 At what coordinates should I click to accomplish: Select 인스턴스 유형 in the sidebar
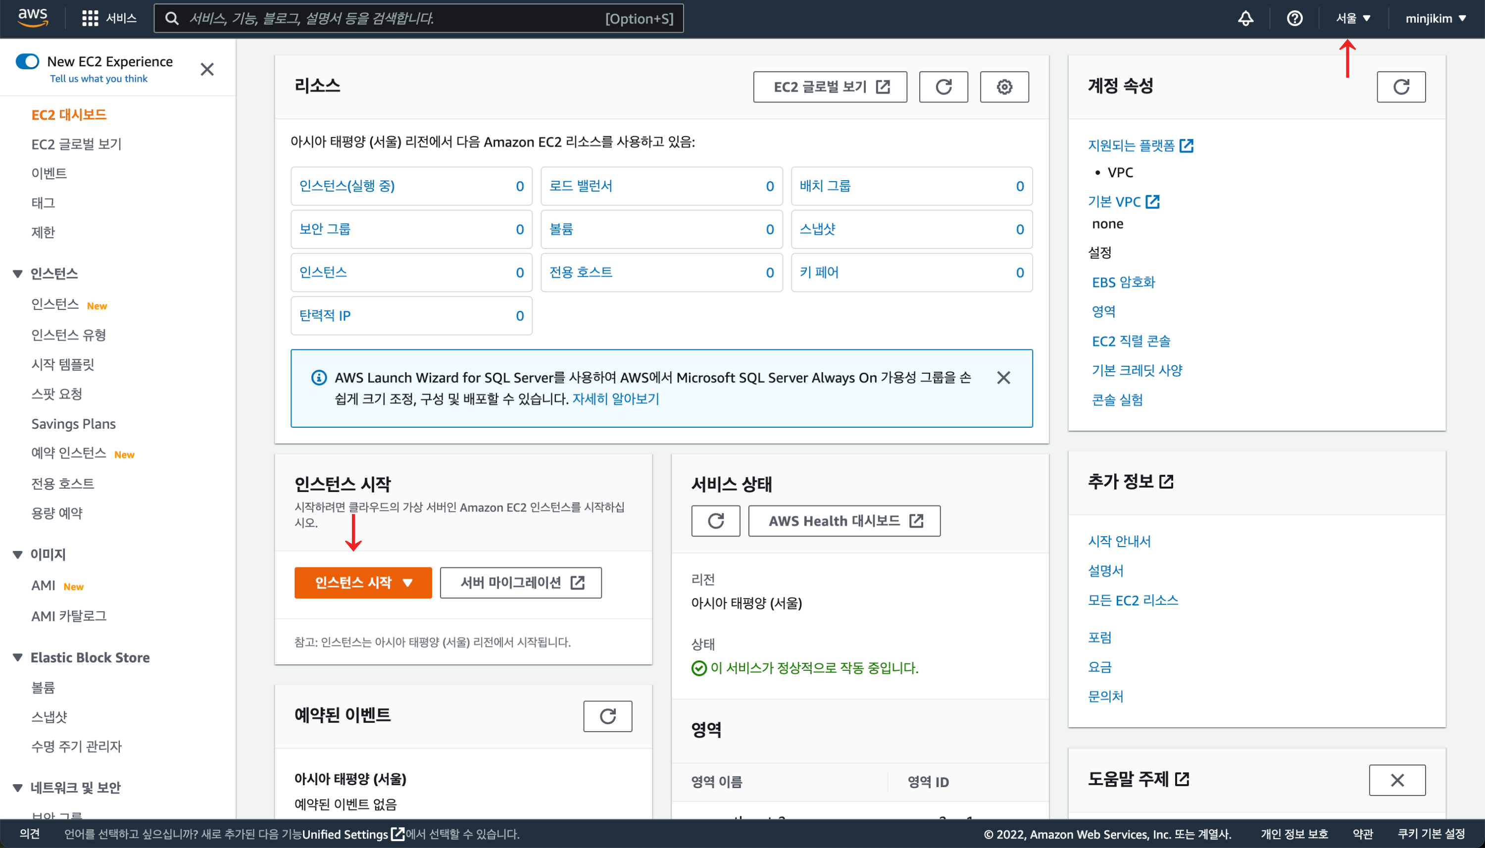(x=69, y=335)
